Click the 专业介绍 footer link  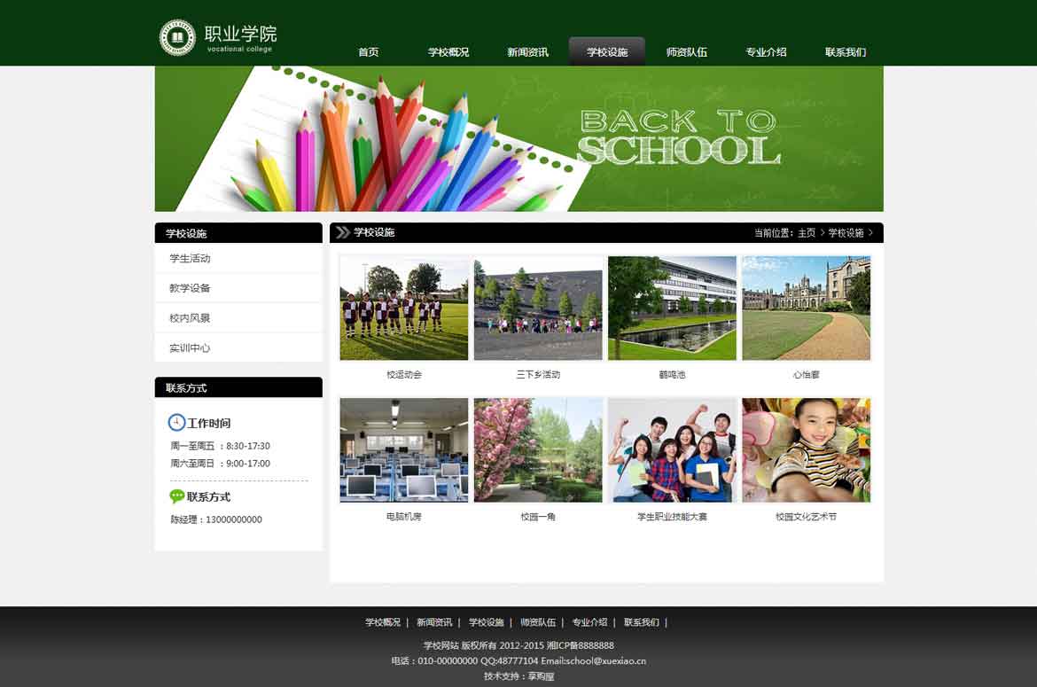pyautogui.click(x=589, y=622)
